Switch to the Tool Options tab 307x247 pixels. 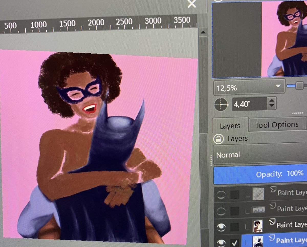coord(277,125)
